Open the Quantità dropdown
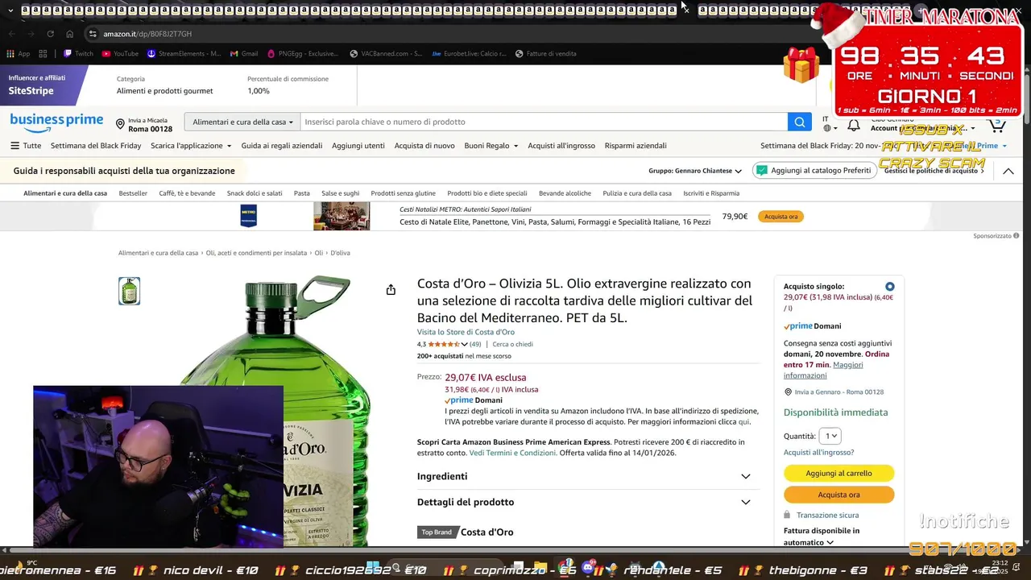Image resolution: width=1031 pixels, height=580 pixels. [830, 436]
